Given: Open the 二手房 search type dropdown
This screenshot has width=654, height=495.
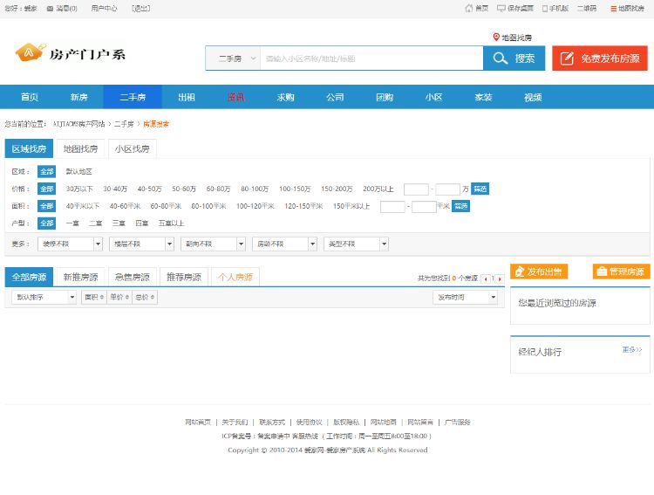Looking at the screenshot, I should click(x=233, y=58).
